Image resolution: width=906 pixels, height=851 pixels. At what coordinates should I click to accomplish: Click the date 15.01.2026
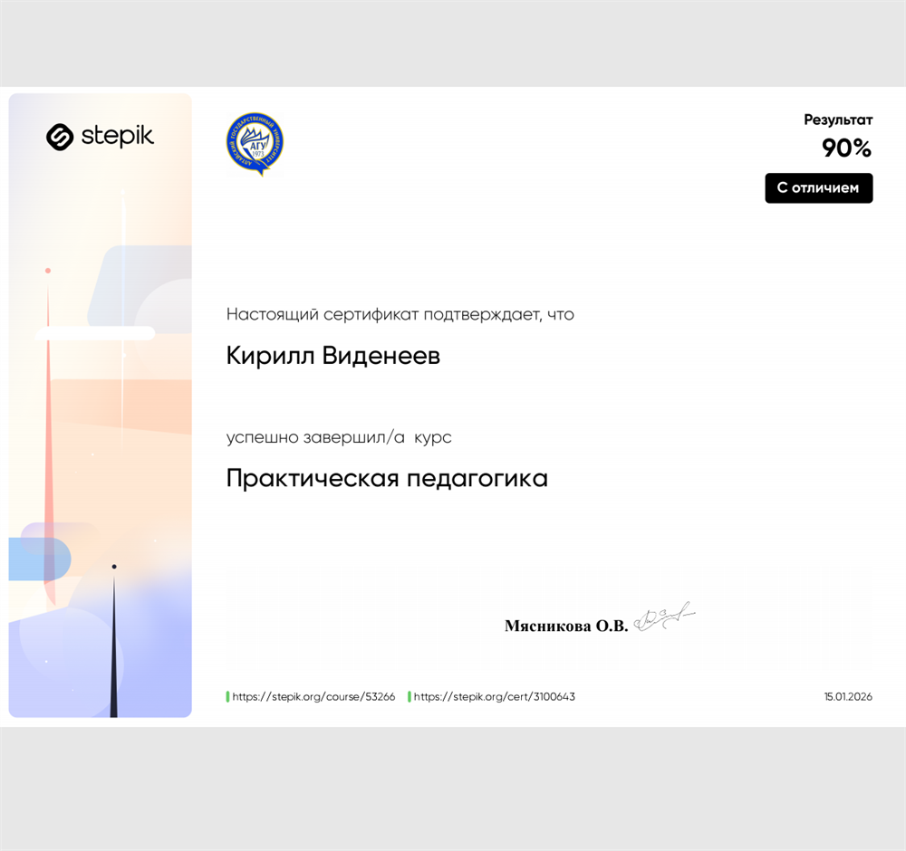(848, 697)
